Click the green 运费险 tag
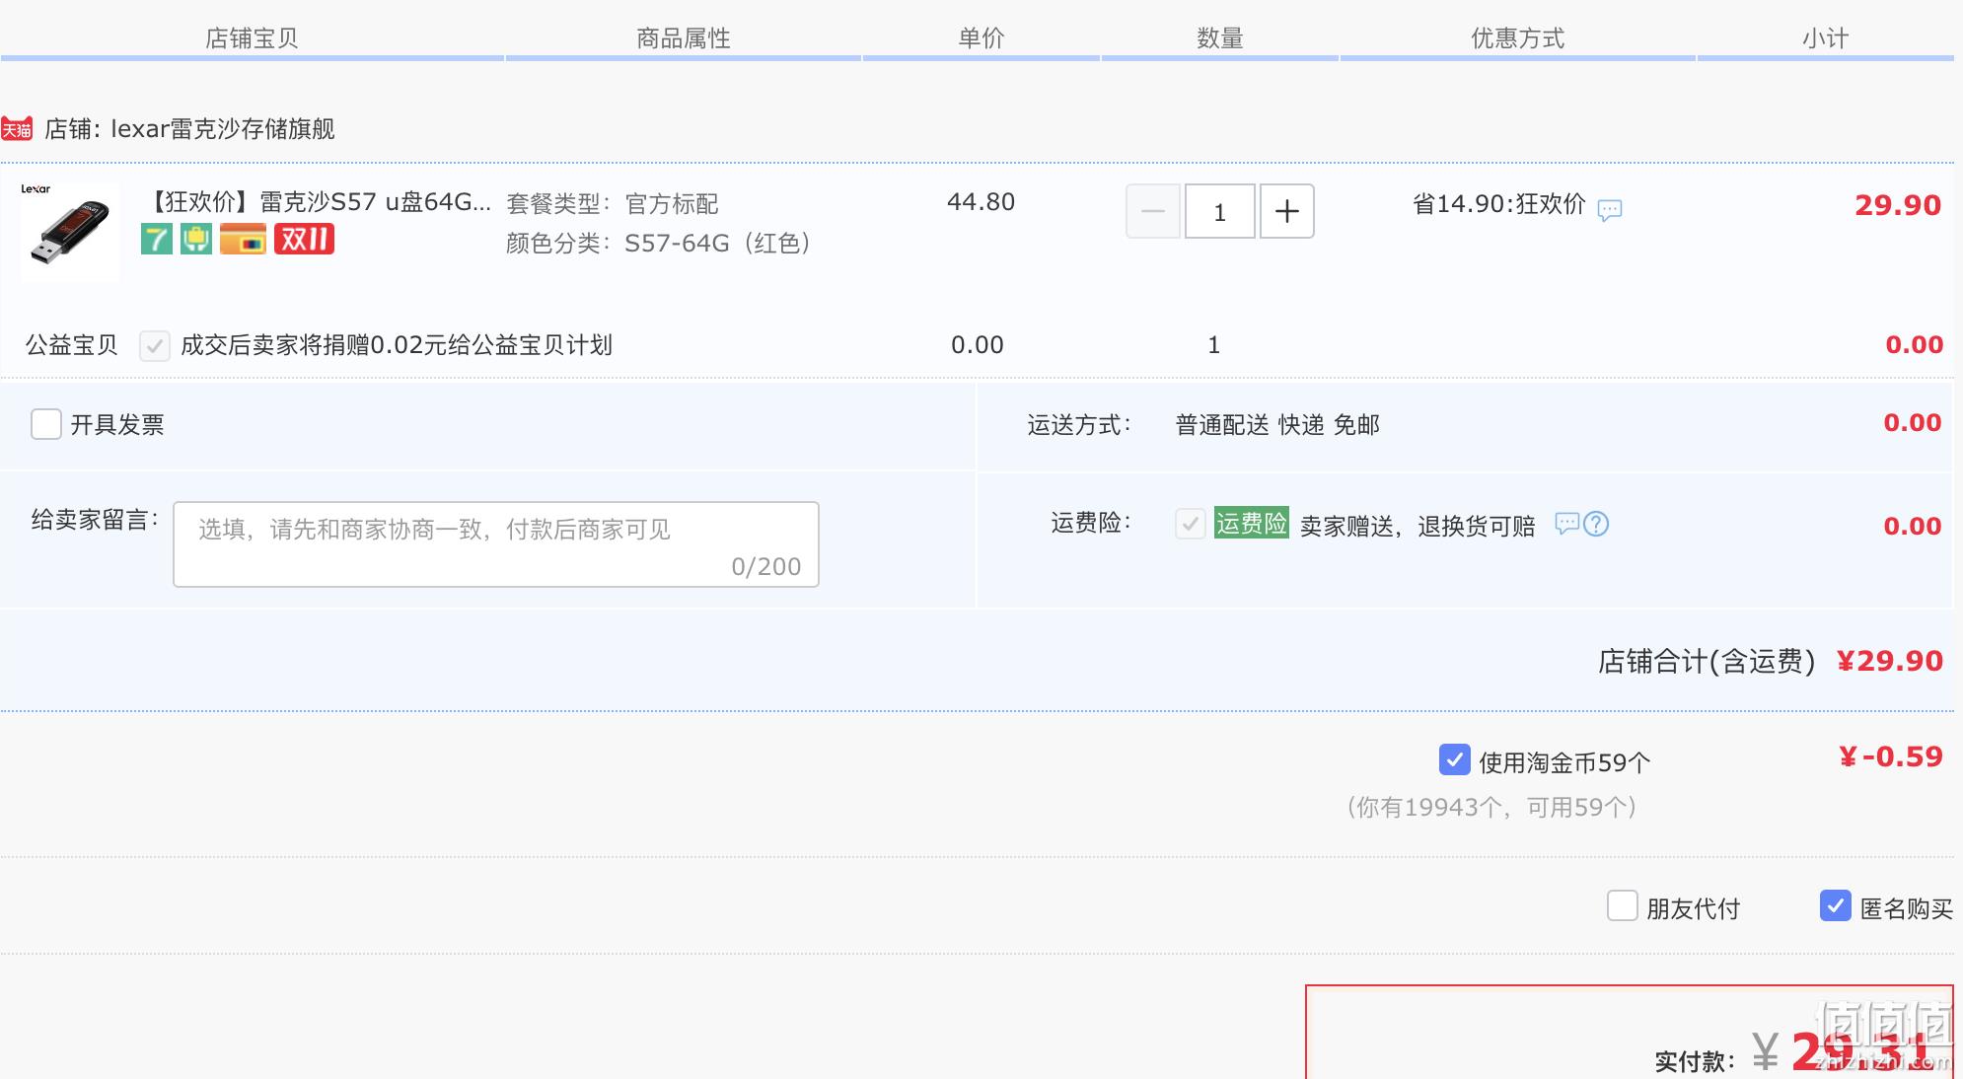Viewport: 1963px width, 1079px height. [1251, 523]
